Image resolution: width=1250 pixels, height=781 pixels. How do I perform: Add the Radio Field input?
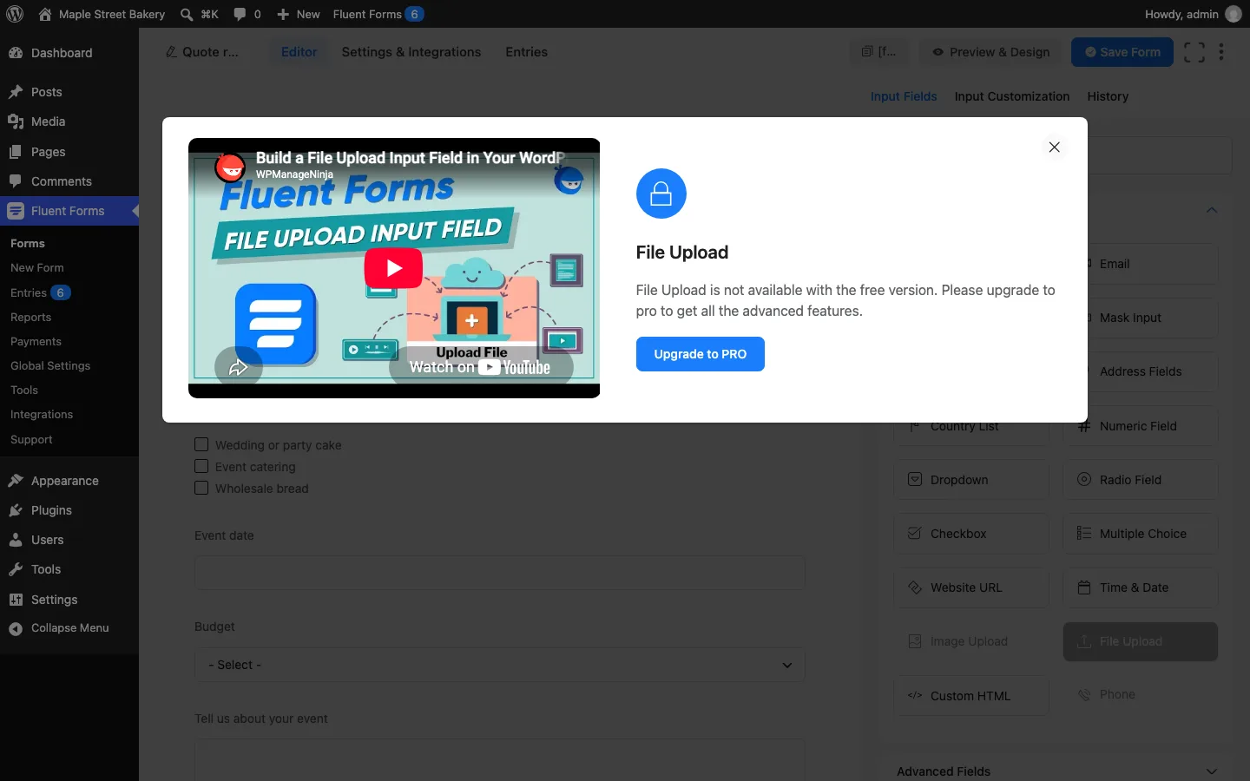pyautogui.click(x=1141, y=480)
